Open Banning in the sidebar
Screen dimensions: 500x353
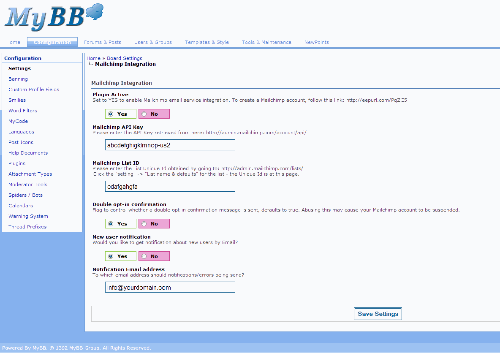(x=18, y=79)
